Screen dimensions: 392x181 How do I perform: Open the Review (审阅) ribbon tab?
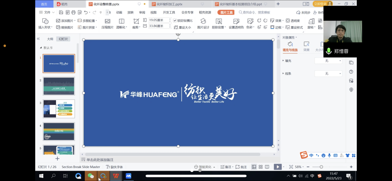[142, 12]
